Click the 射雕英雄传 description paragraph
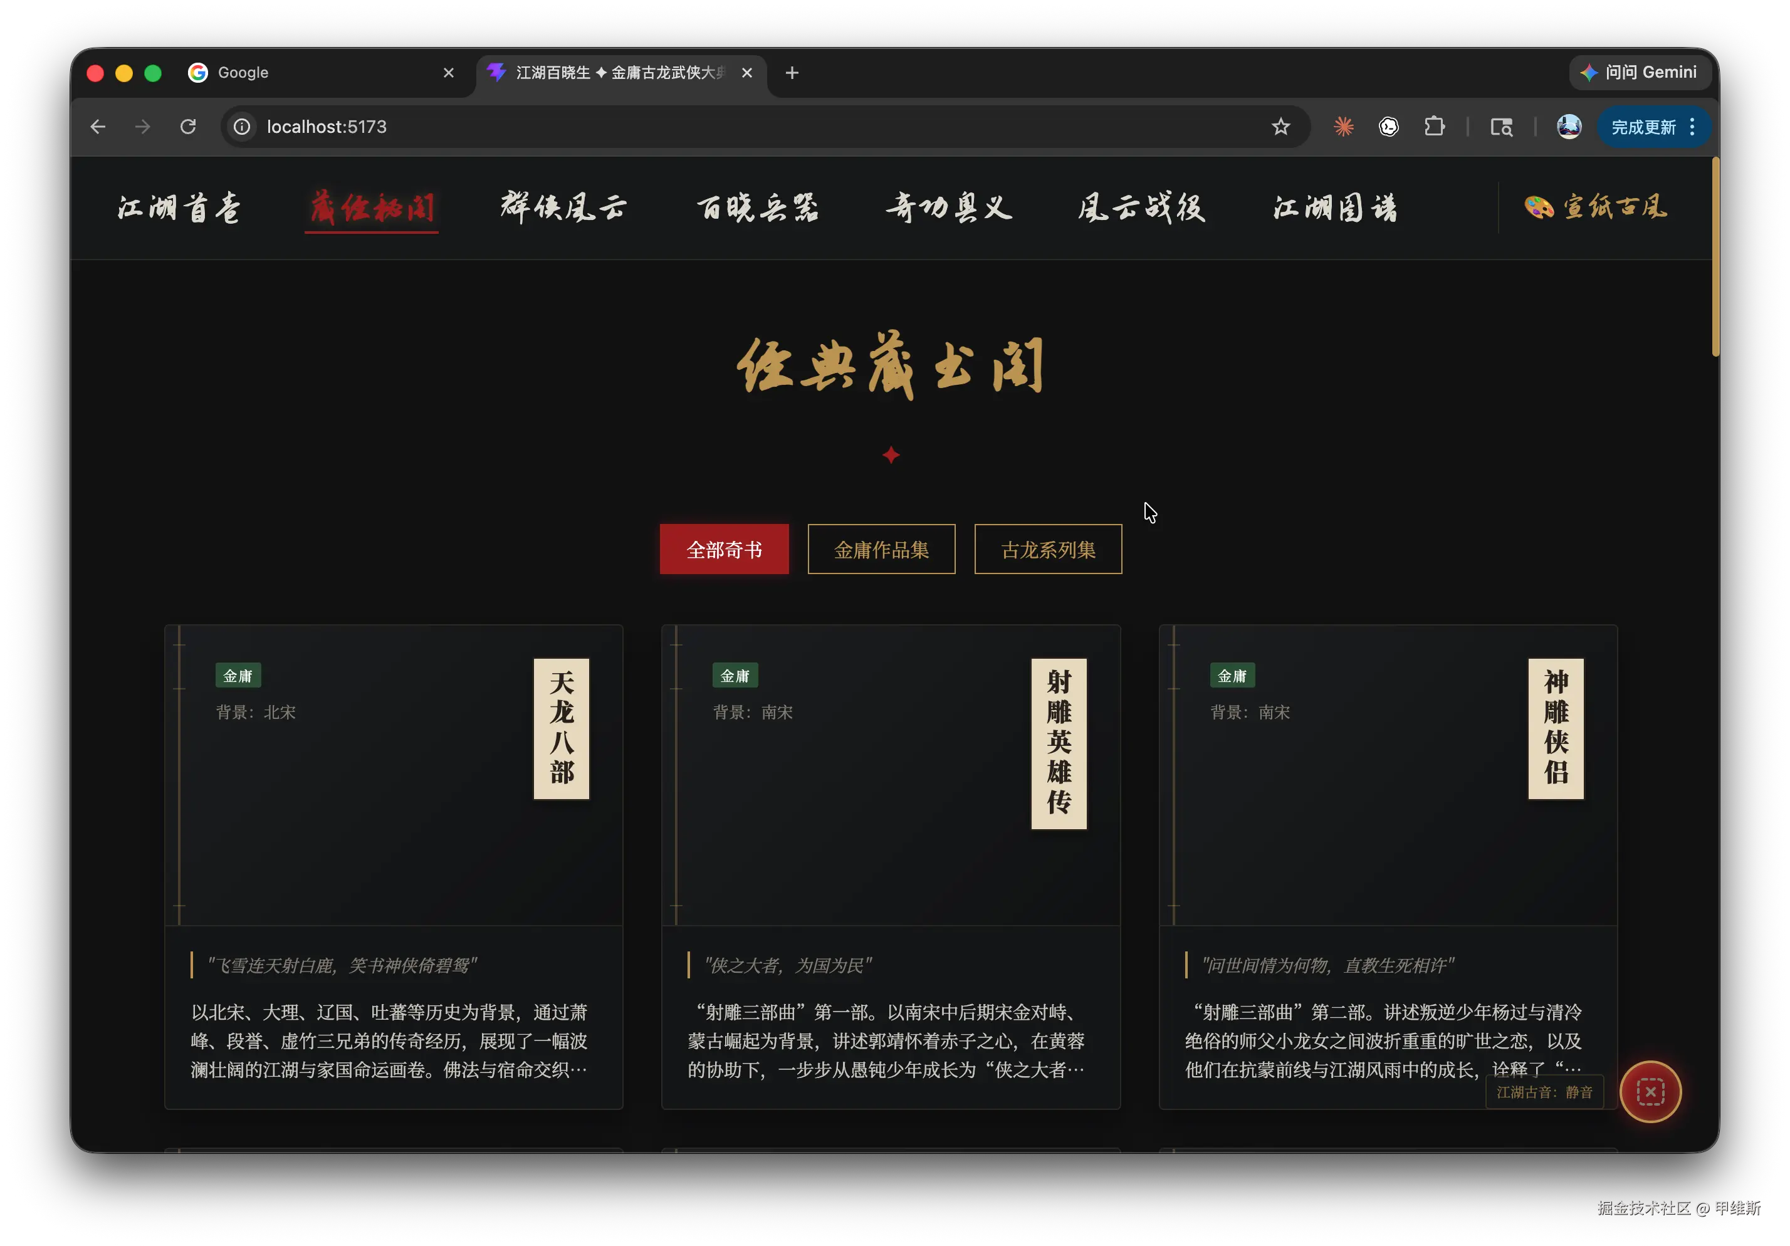The height and width of the screenshot is (1246, 1790). point(887,1041)
